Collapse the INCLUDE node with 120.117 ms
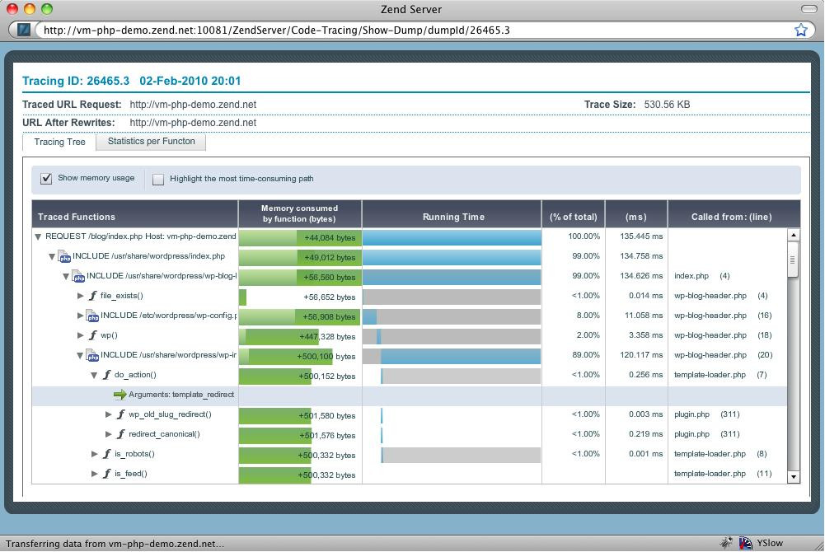This screenshot has width=825, height=552. [80, 355]
